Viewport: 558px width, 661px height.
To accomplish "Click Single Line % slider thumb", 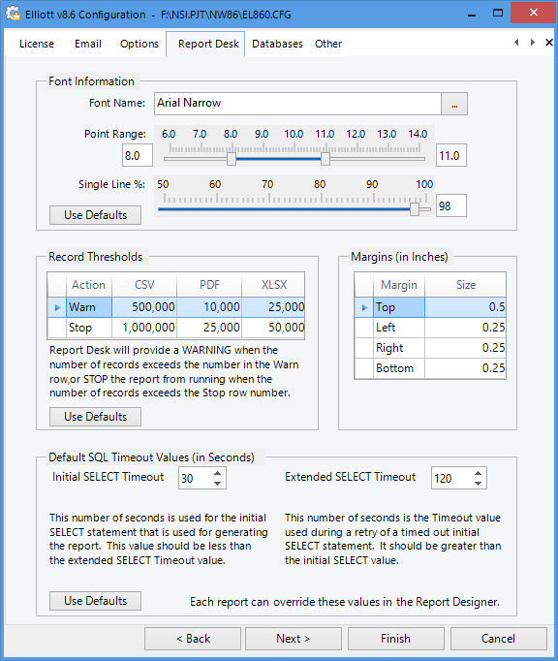I will (x=415, y=209).
